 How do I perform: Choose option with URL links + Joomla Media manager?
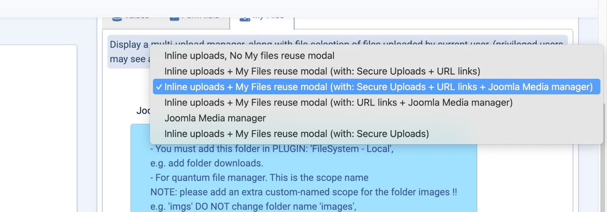[x=338, y=103]
